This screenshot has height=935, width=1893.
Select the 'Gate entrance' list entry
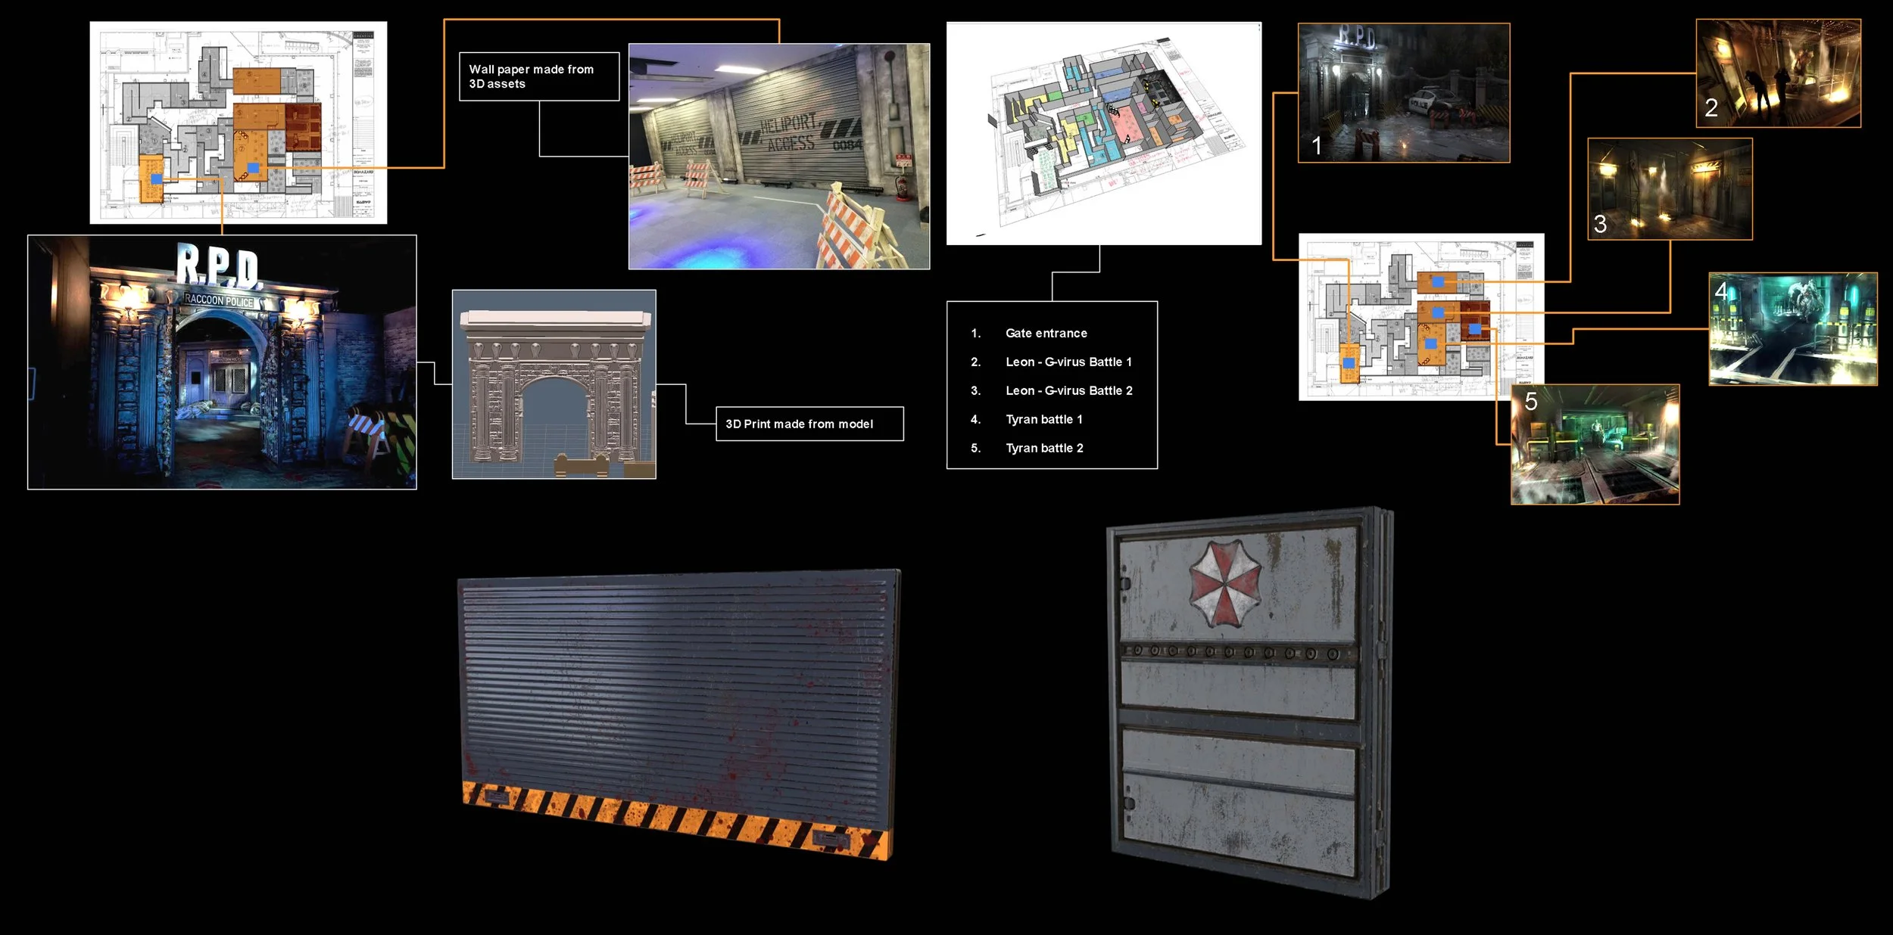(1046, 334)
